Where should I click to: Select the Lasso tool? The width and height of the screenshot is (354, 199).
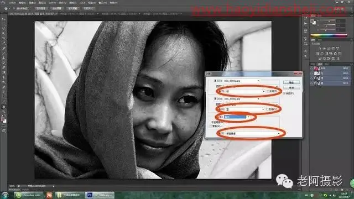click(4, 29)
